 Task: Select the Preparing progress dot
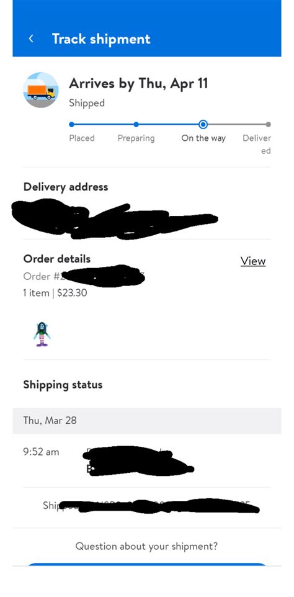click(x=136, y=124)
